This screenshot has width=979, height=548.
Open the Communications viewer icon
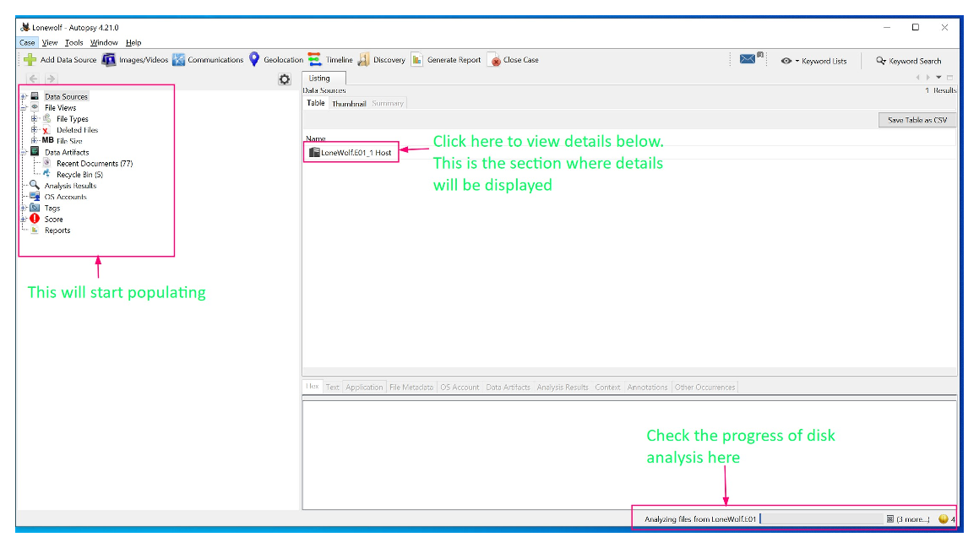pos(178,60)
